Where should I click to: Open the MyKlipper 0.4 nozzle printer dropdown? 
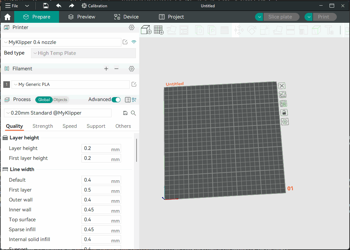click(x=62, y=42)
